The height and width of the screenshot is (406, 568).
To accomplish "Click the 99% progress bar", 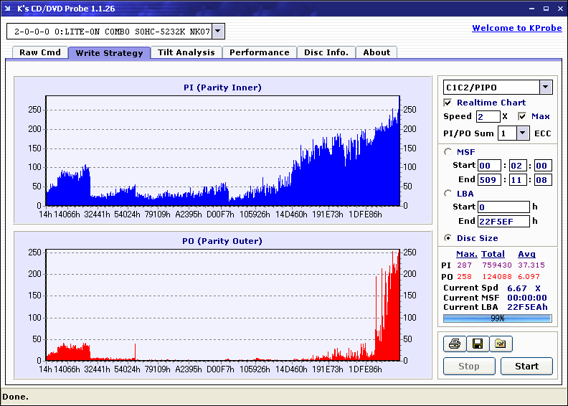I will [498, 318].
